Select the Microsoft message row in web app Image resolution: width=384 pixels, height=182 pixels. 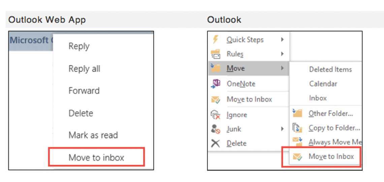31,41
